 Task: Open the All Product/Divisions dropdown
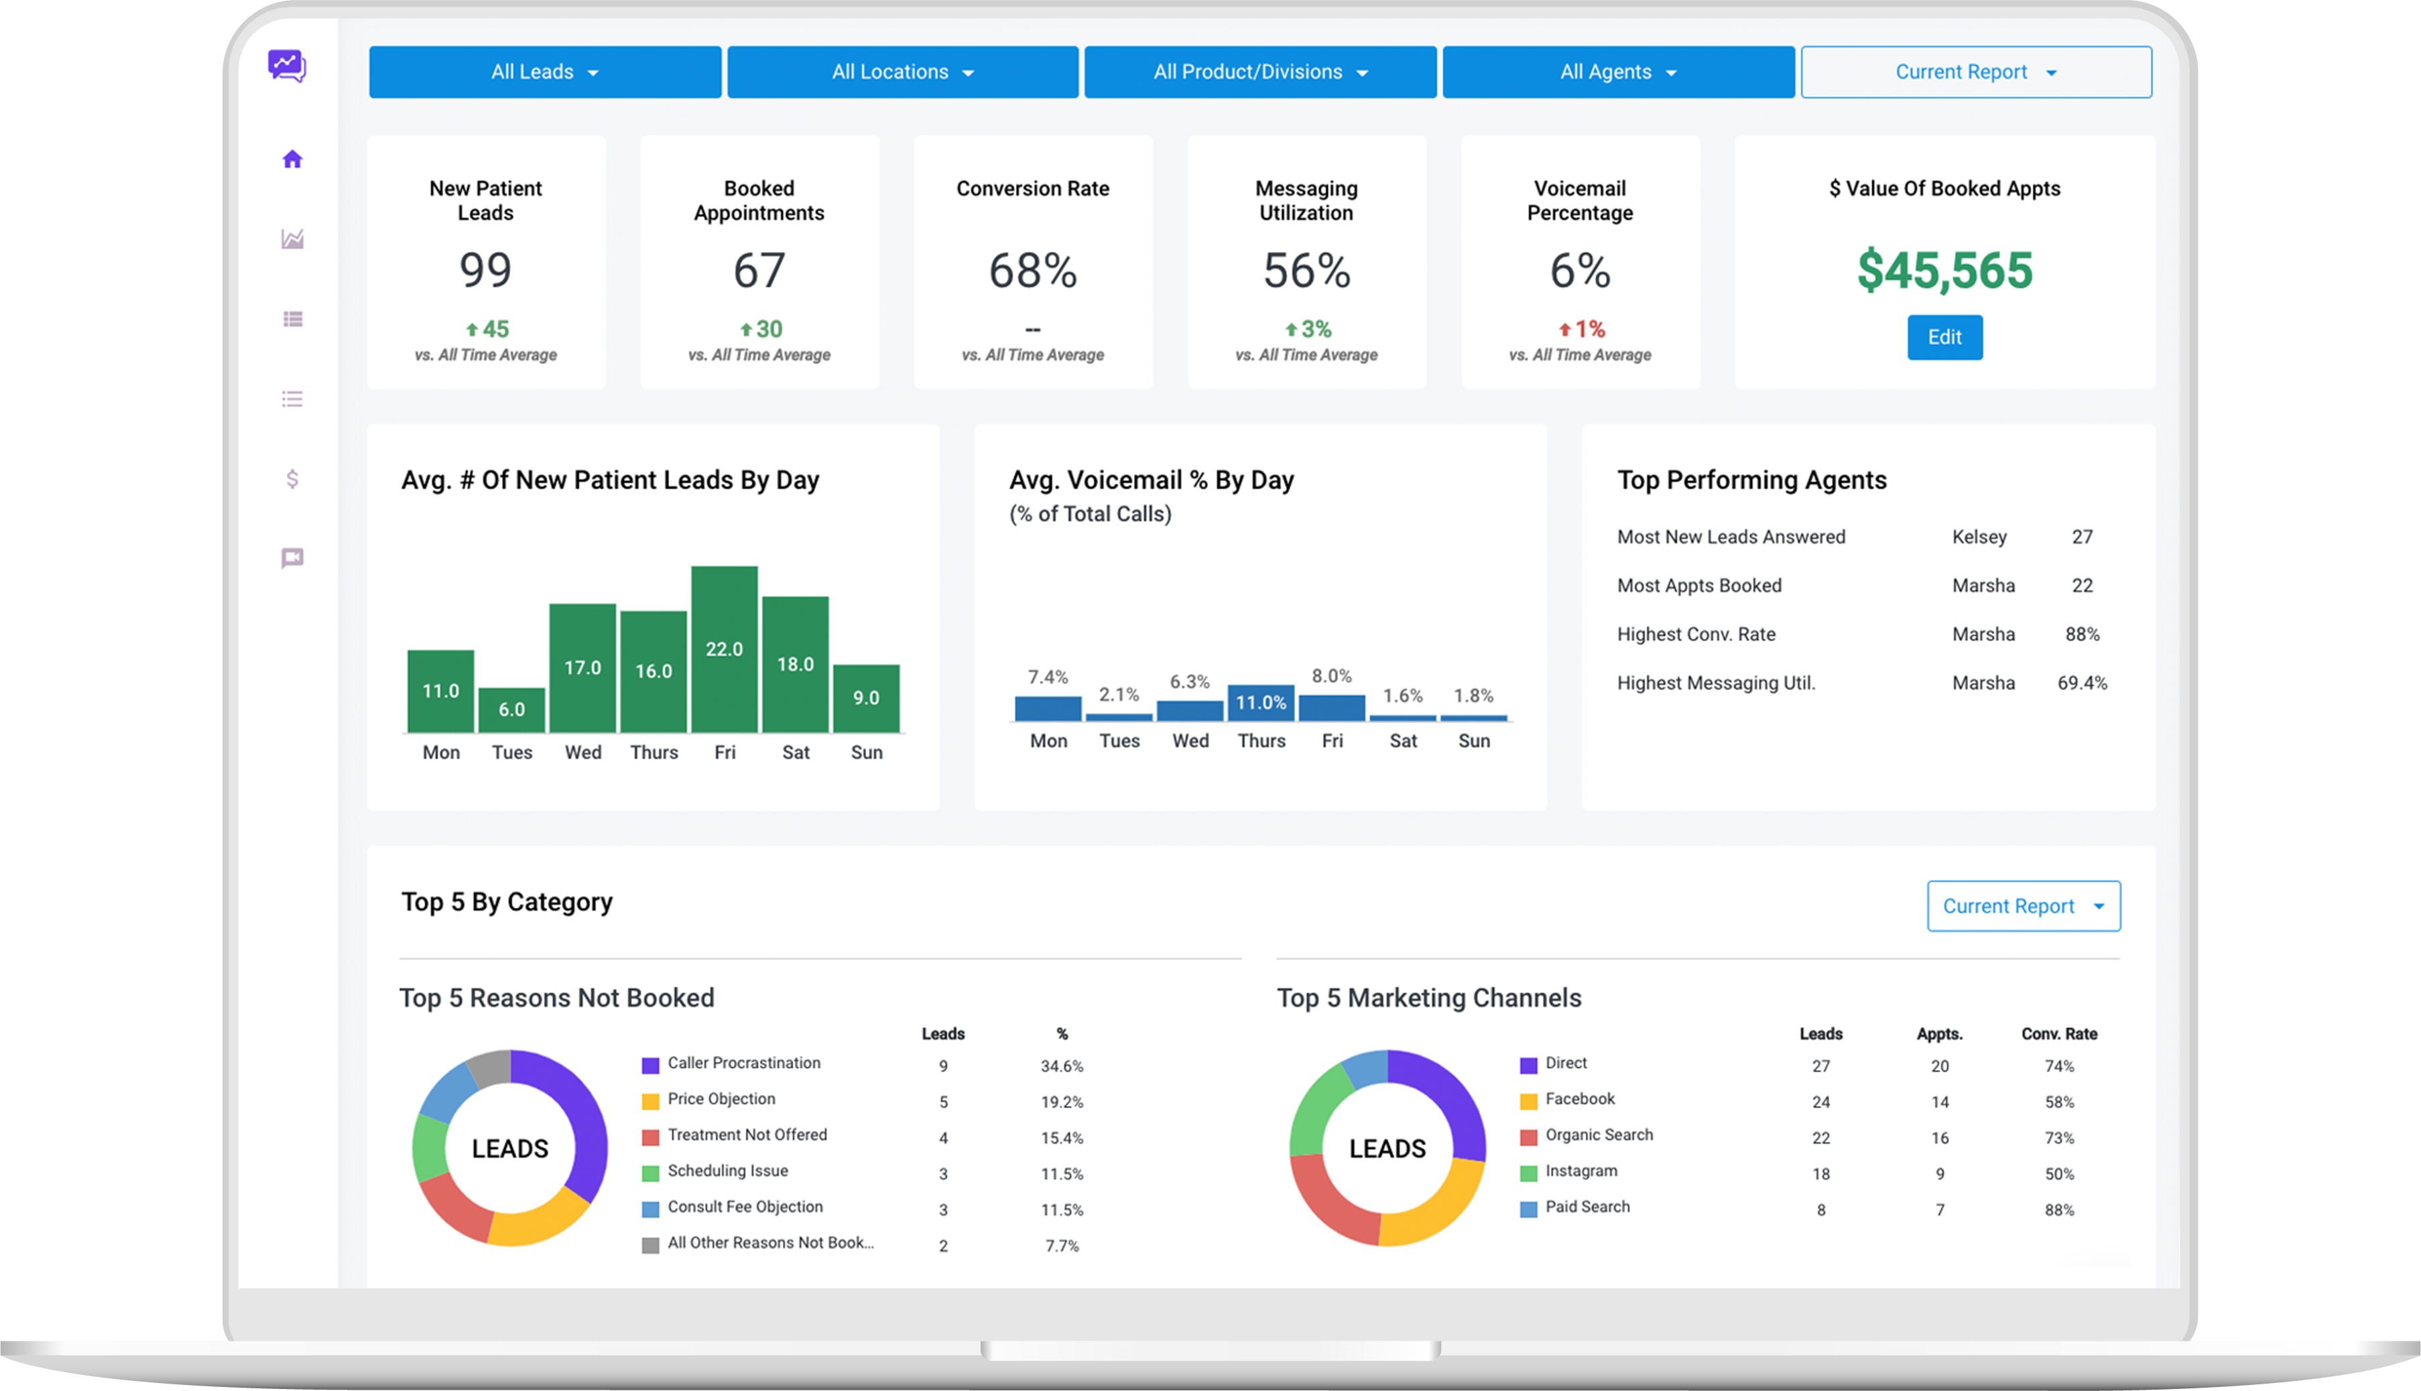[x=1259, y=72]
